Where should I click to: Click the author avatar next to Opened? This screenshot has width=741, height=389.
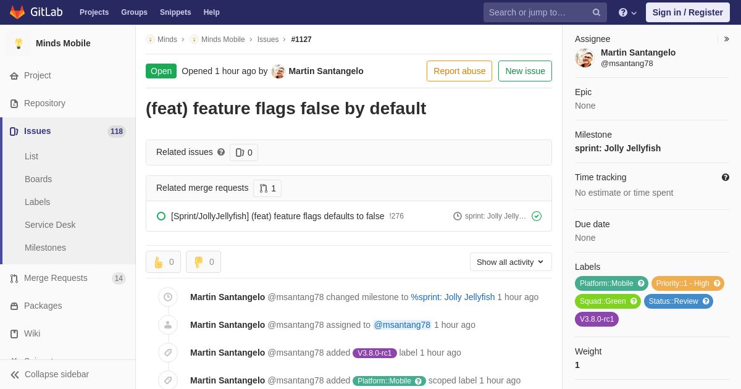(x=278, y=71)
